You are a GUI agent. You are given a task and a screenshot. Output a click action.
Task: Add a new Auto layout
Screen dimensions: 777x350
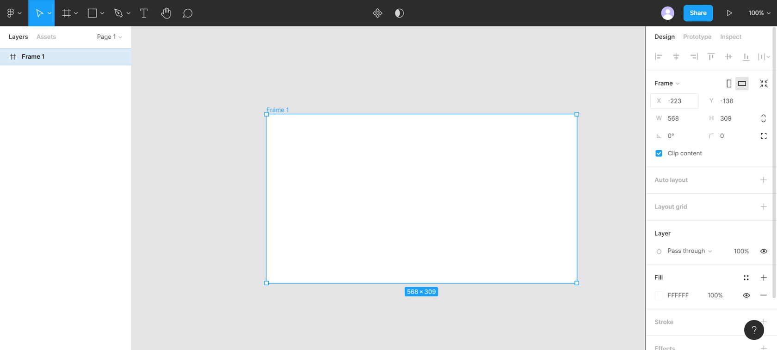coord(763,180)
